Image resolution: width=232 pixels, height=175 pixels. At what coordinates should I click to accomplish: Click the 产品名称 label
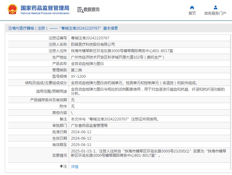click(60, 63)
